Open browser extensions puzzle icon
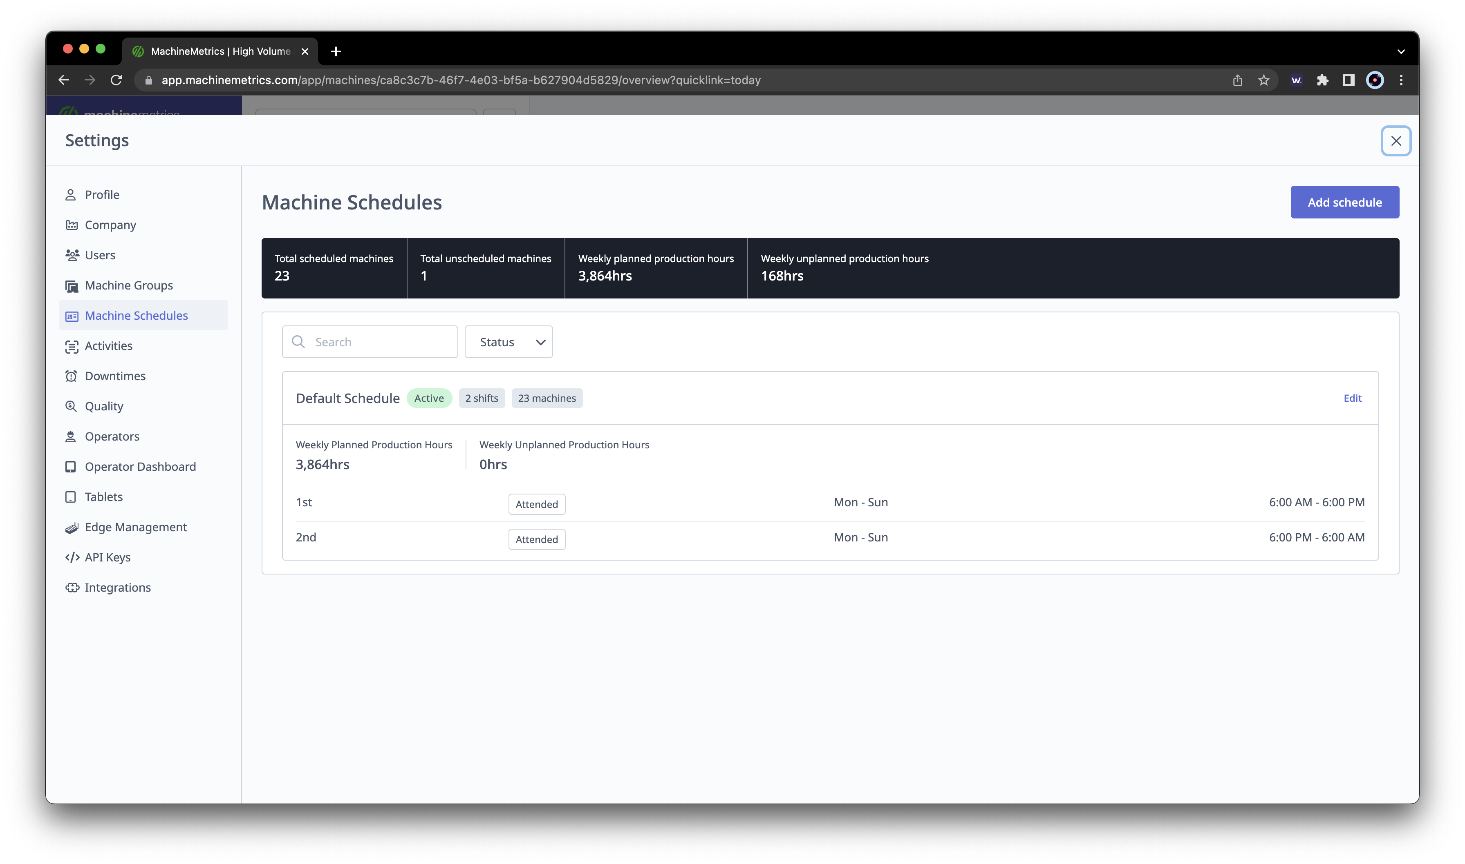The height and width of the screenshot is (864, 1465). tap(1322, 80)
